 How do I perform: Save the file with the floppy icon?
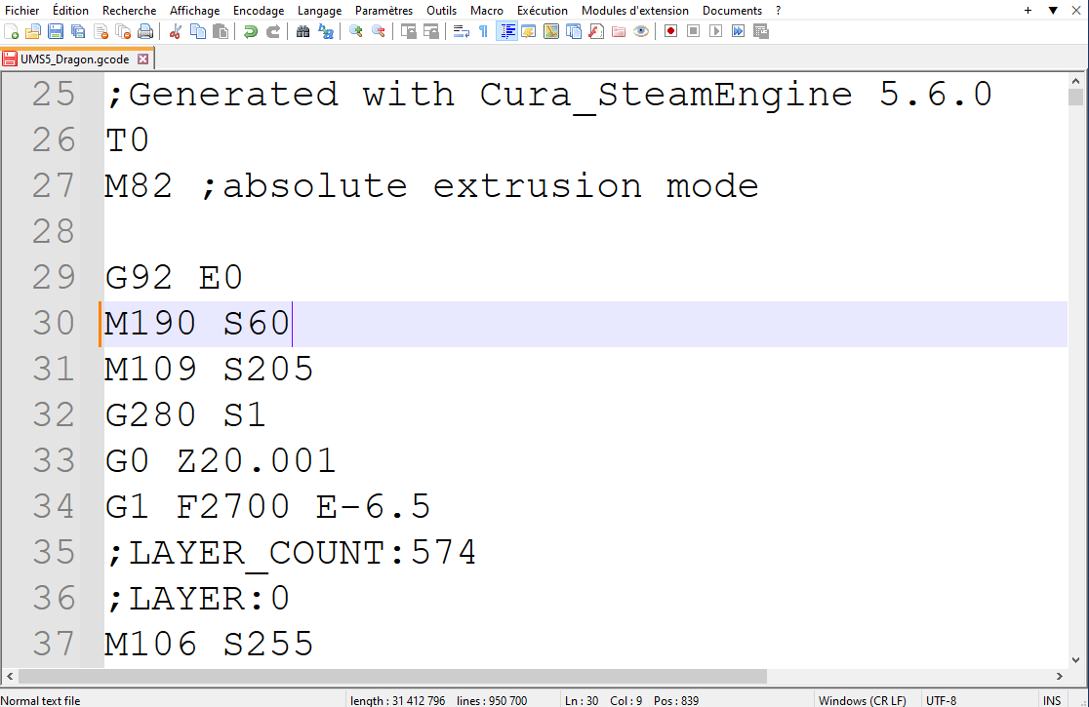tap(56, 31)
